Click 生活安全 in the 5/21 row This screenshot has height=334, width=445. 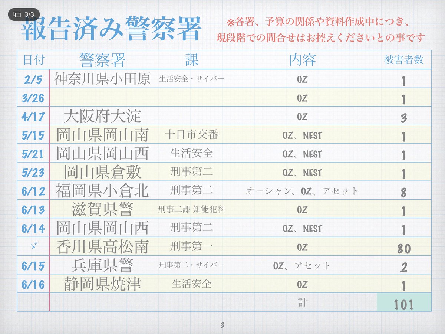coord(192,153)
